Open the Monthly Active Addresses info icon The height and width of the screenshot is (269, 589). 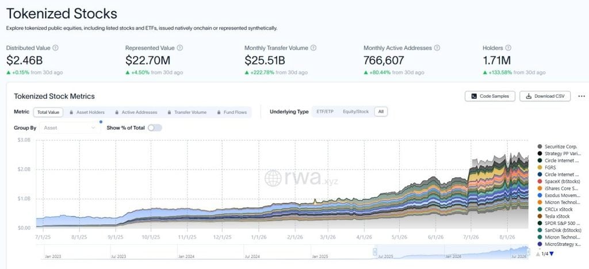coord(437,48)
